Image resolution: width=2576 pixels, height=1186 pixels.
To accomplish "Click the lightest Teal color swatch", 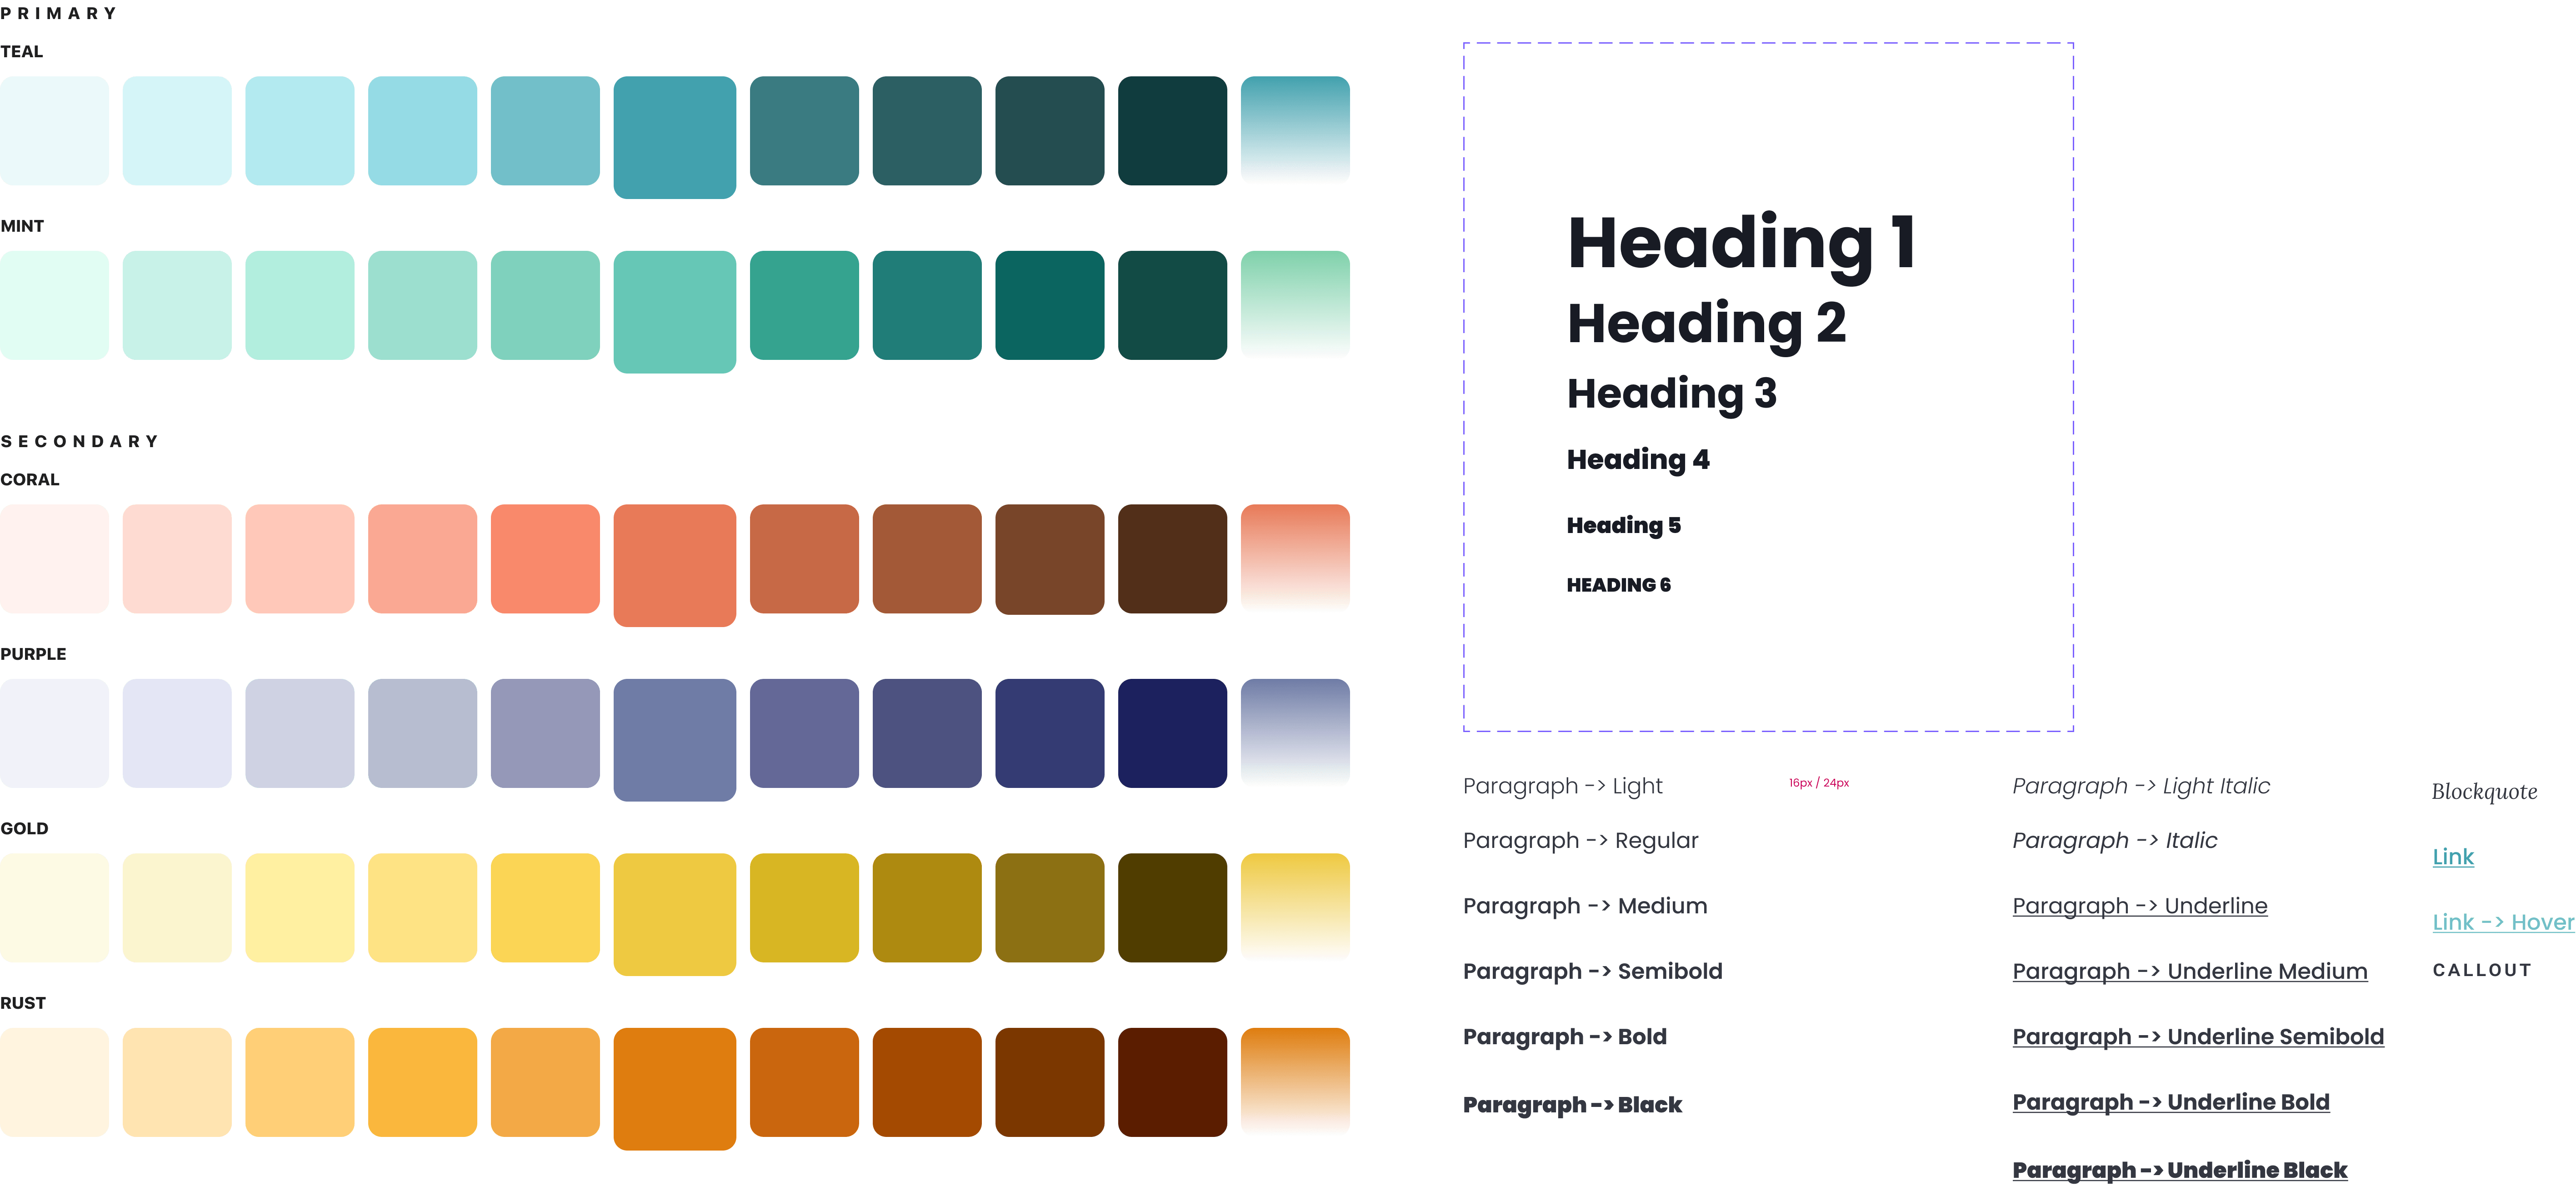I will [54, 131].
